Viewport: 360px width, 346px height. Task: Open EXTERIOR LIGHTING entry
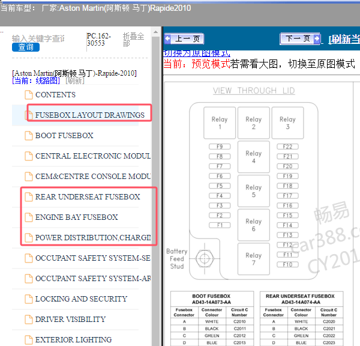pos(73,340)
